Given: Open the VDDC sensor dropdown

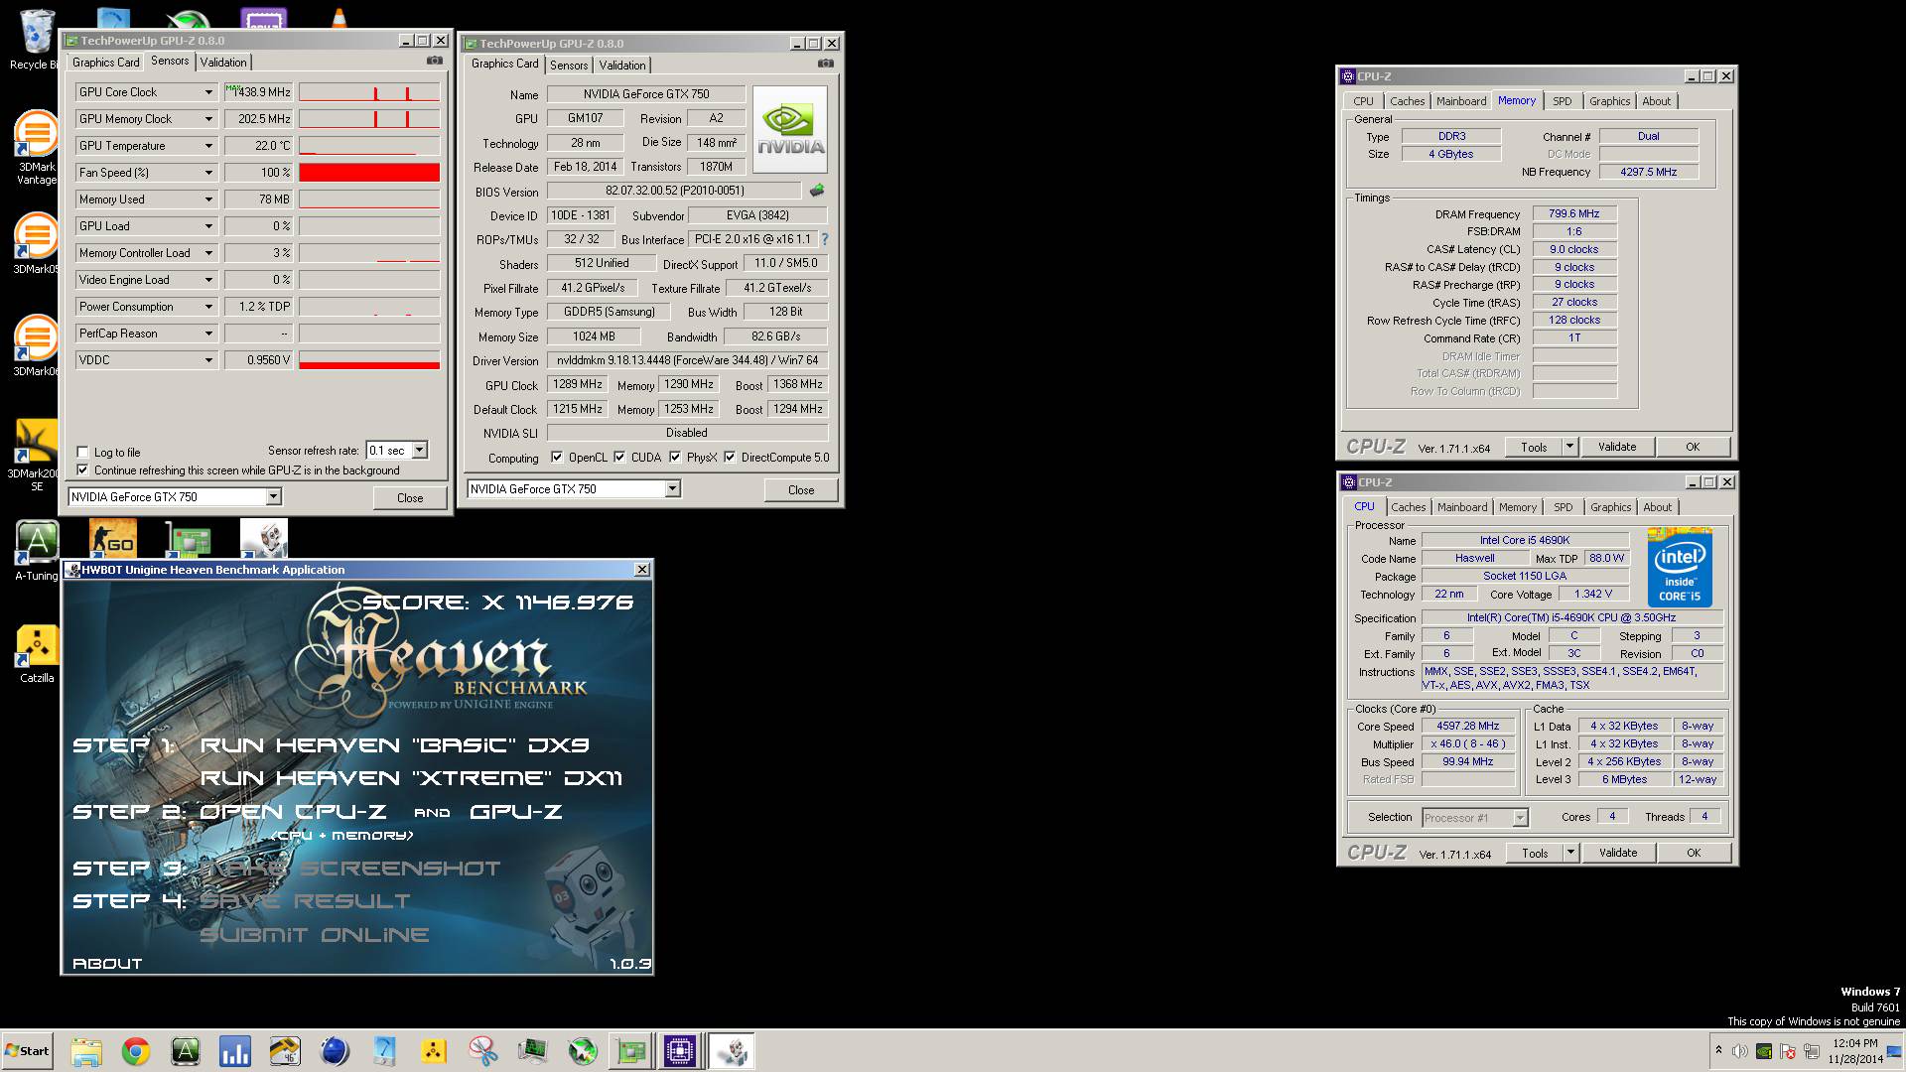Looking at the screenshot, I should (x=208, y=360).
